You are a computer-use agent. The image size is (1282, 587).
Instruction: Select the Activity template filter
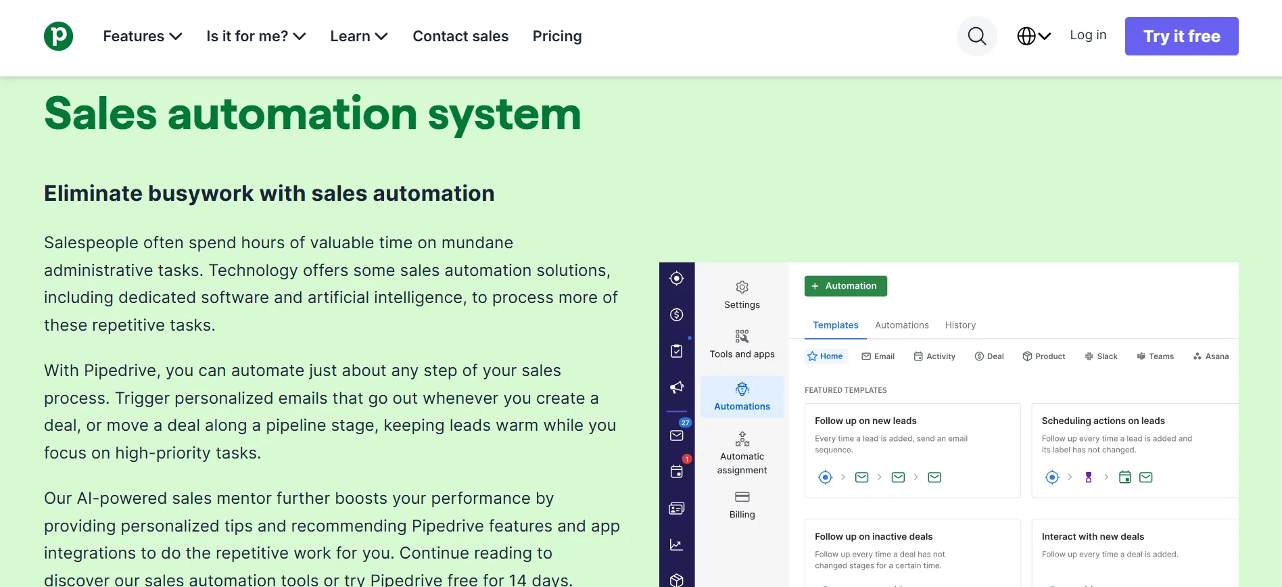click(x=934, y=356)
